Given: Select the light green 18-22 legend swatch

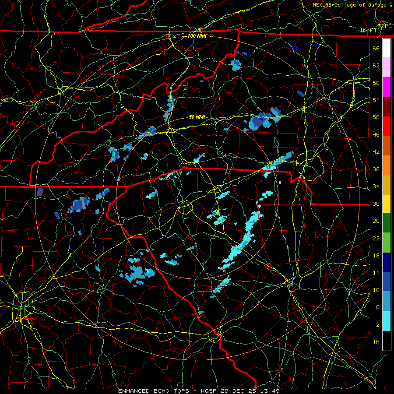Looking at the screenshot, I should point(387,243).
